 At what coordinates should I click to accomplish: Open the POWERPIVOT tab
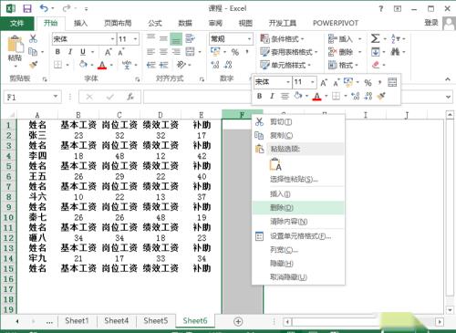336,23
